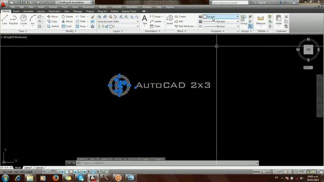The height and width of the screenshot is (182, 324).
Task: Toggle the layer freeze sun icon
Action: point(103,26)
